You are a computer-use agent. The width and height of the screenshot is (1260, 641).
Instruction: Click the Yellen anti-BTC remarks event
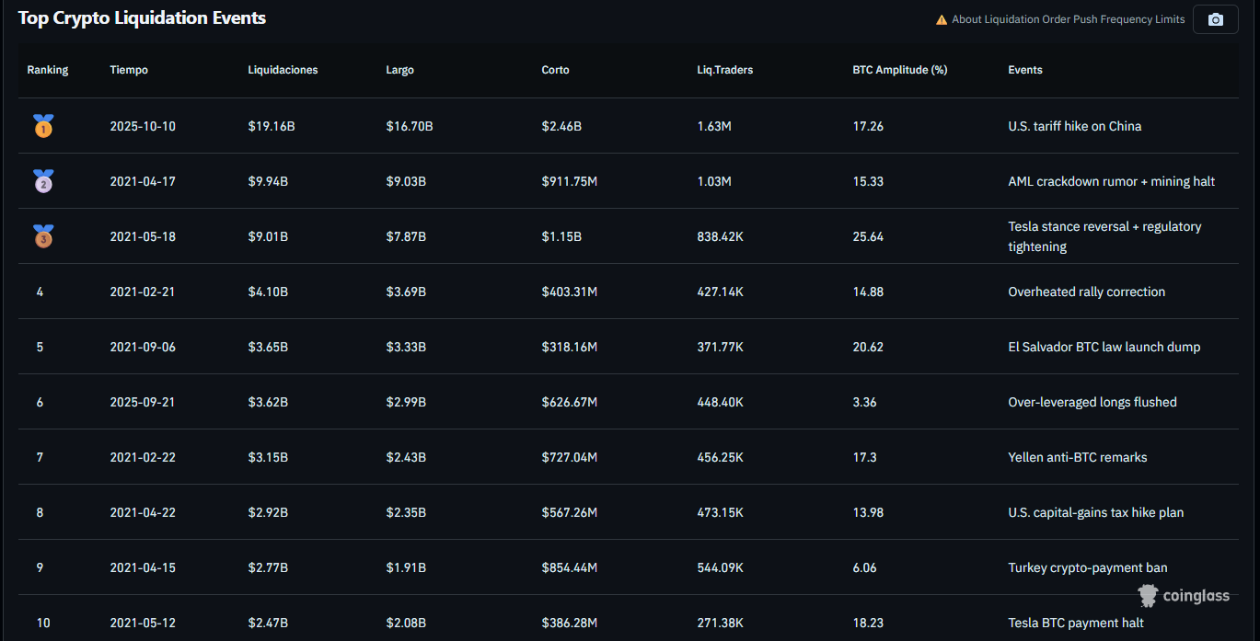point(1077,457)
